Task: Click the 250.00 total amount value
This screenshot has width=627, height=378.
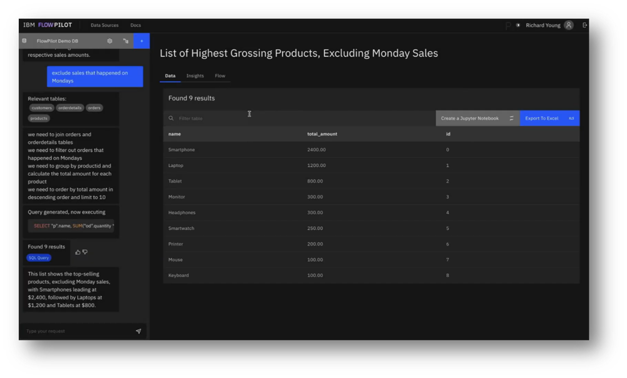Action: click(x=315, y=228)
